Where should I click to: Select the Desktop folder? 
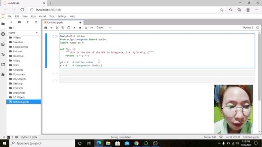click(24, 83)
